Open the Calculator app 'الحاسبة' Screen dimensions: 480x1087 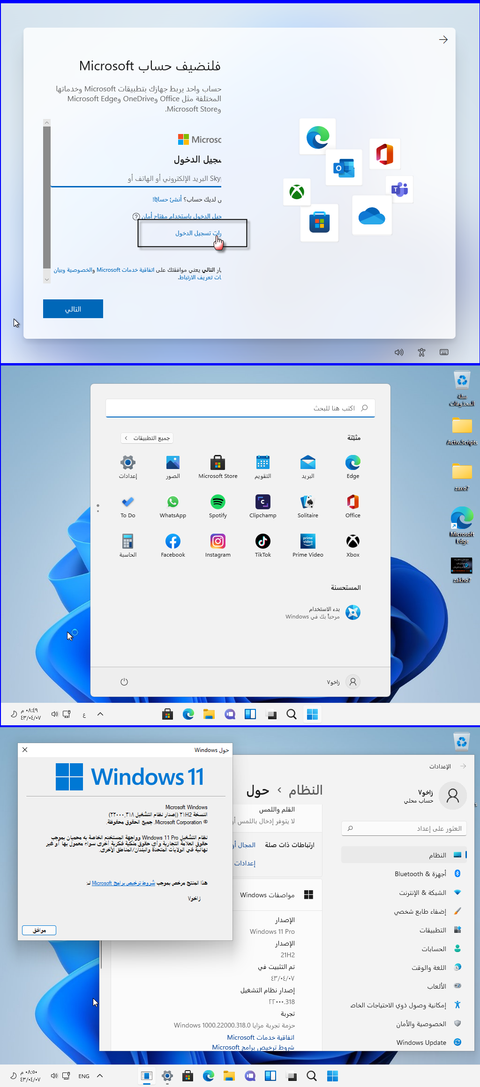(x=128, y=546)
